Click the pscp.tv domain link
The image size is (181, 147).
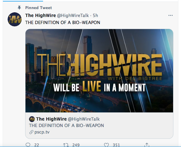click(x=42, y=132)
